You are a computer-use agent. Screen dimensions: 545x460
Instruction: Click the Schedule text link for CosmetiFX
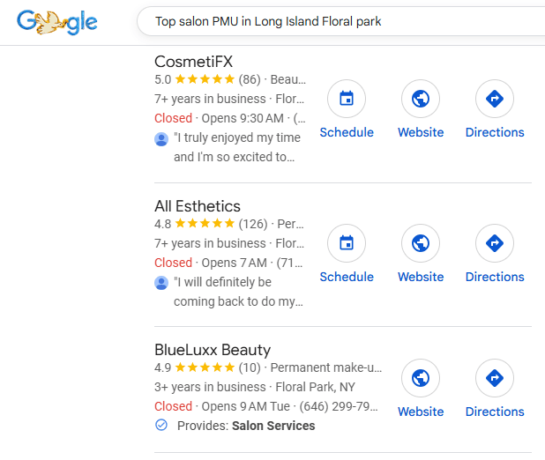[x=347, y=132]
